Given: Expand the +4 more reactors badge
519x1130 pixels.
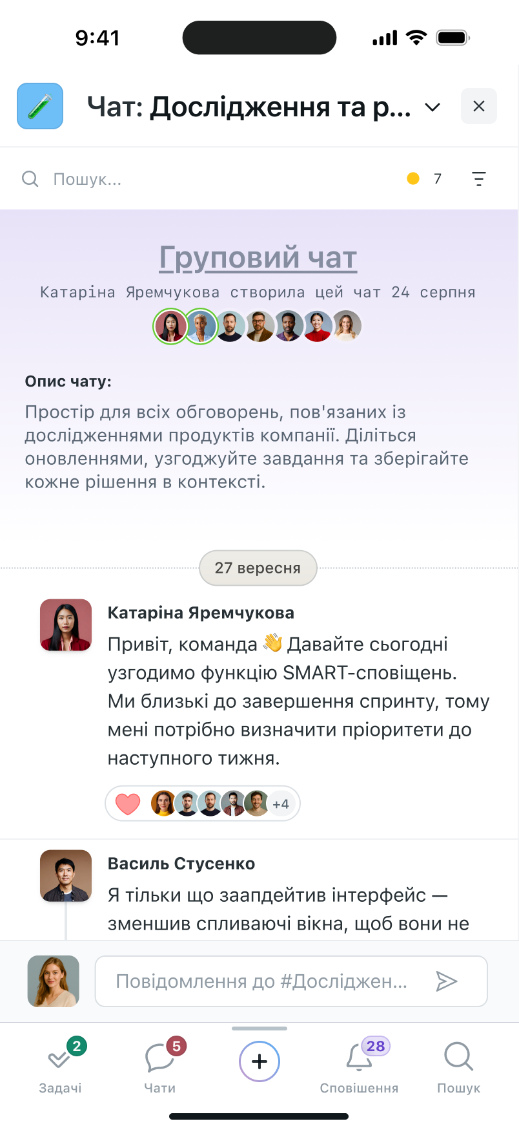Looking at the screenshot, I should coord(281,804).
